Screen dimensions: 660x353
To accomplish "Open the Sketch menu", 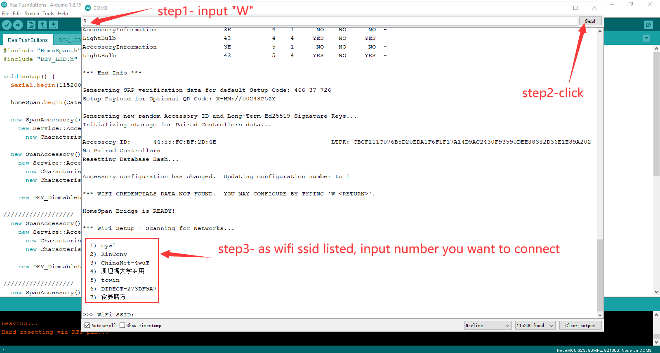I will (x=32, y=14).
